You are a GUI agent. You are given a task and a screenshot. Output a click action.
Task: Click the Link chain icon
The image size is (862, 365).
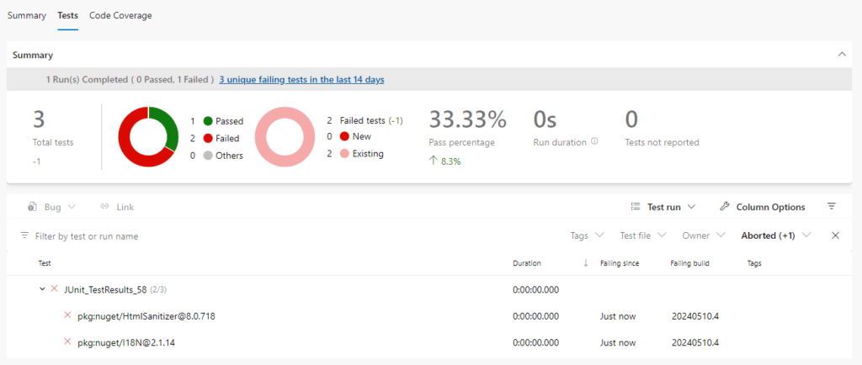tap(104, 207)
